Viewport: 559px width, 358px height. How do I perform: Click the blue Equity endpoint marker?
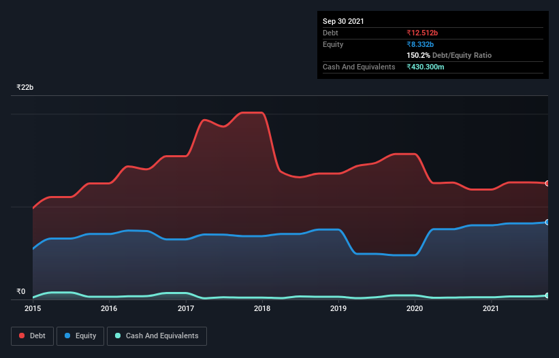547,223
